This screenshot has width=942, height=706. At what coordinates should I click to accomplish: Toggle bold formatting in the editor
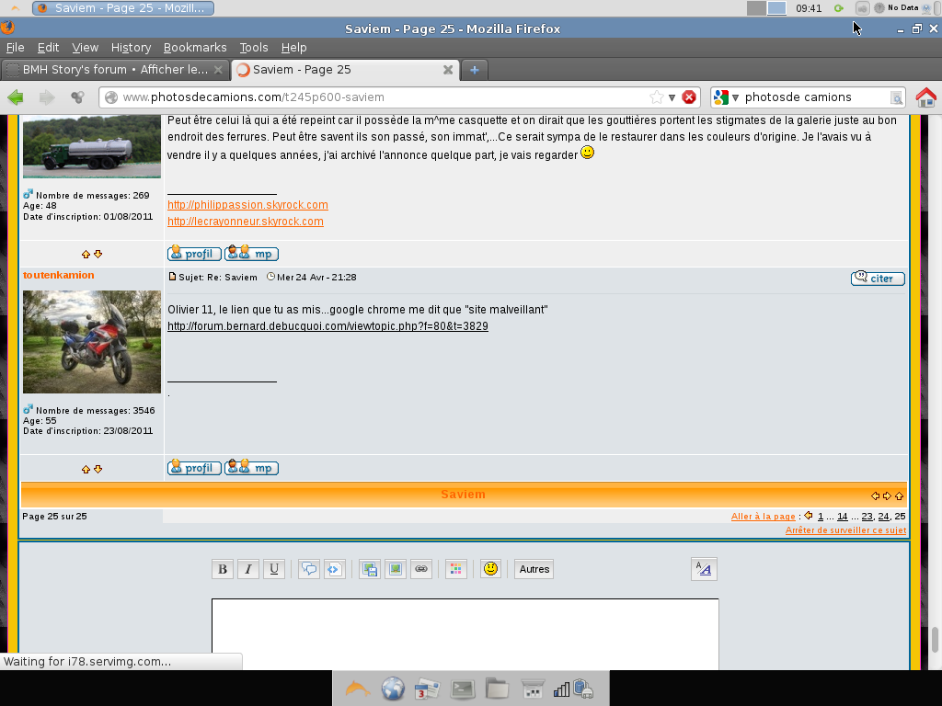point(222,570)
